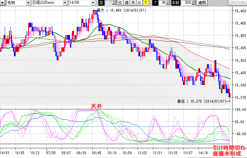Click the red 天井 annotation on oscillator
The width and height of the screenshot is (247, 158).
point(96,107)
